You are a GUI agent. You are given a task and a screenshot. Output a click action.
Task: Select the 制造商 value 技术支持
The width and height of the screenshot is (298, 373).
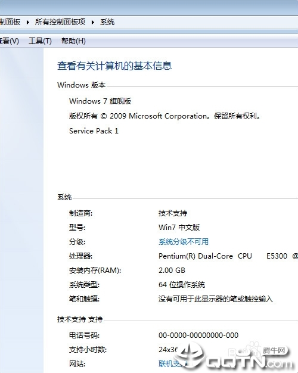(x=173, y=213)
